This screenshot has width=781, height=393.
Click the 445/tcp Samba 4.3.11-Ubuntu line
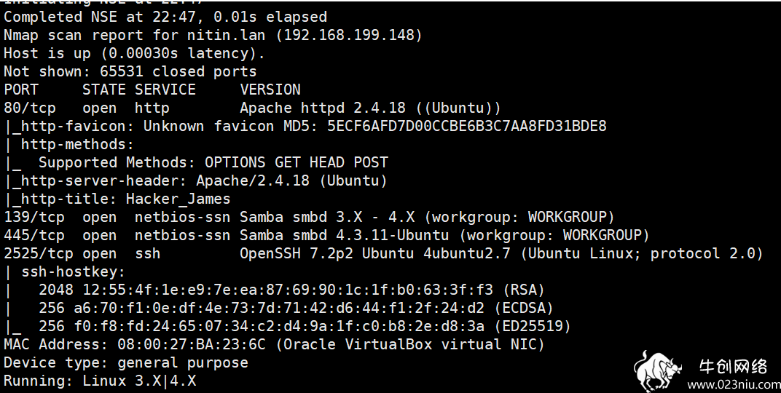point(326,235)
